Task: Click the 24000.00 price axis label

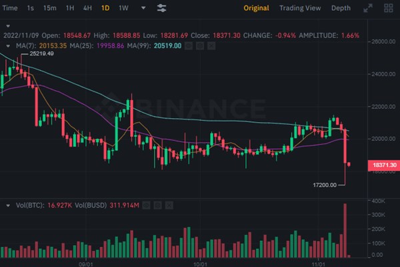Action: [383, 74]
